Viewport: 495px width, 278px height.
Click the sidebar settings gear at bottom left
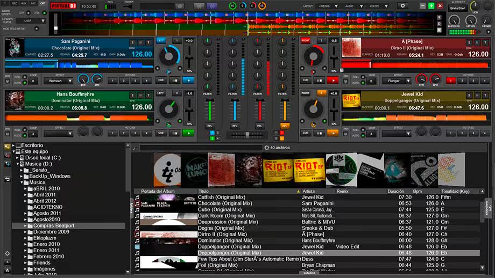click(7, 253)
